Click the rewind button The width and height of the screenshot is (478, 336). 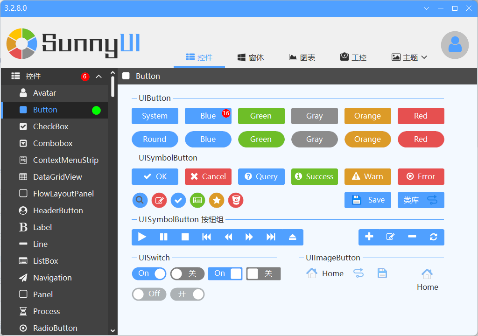click(x=228, y=237)
